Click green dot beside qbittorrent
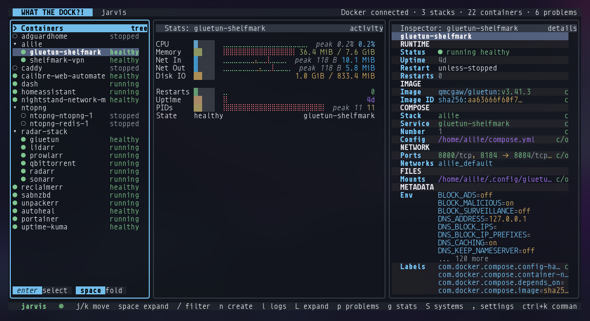The width and height of the screenshot is (590, 321). pos(23,164)
